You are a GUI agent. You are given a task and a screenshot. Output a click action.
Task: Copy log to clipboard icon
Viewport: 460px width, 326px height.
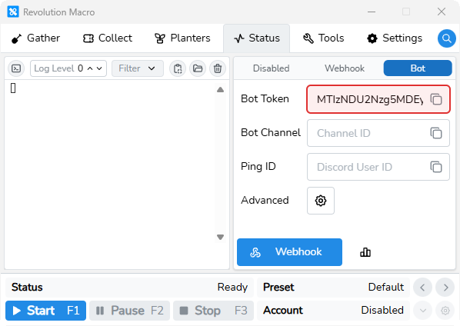178,68
